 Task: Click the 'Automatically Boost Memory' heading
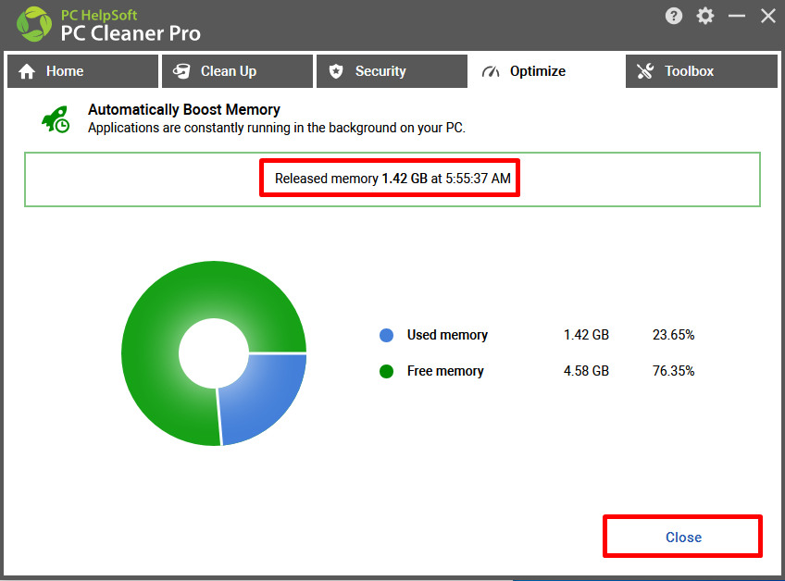click(183, 109)
